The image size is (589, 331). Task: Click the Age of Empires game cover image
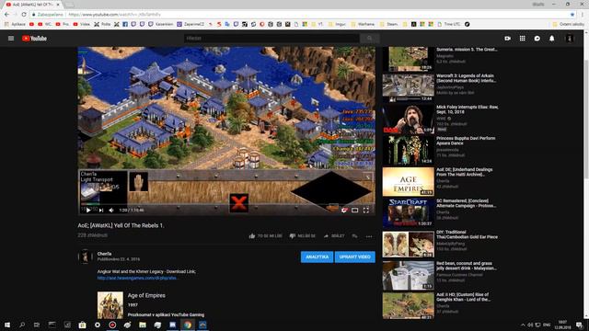110,305
